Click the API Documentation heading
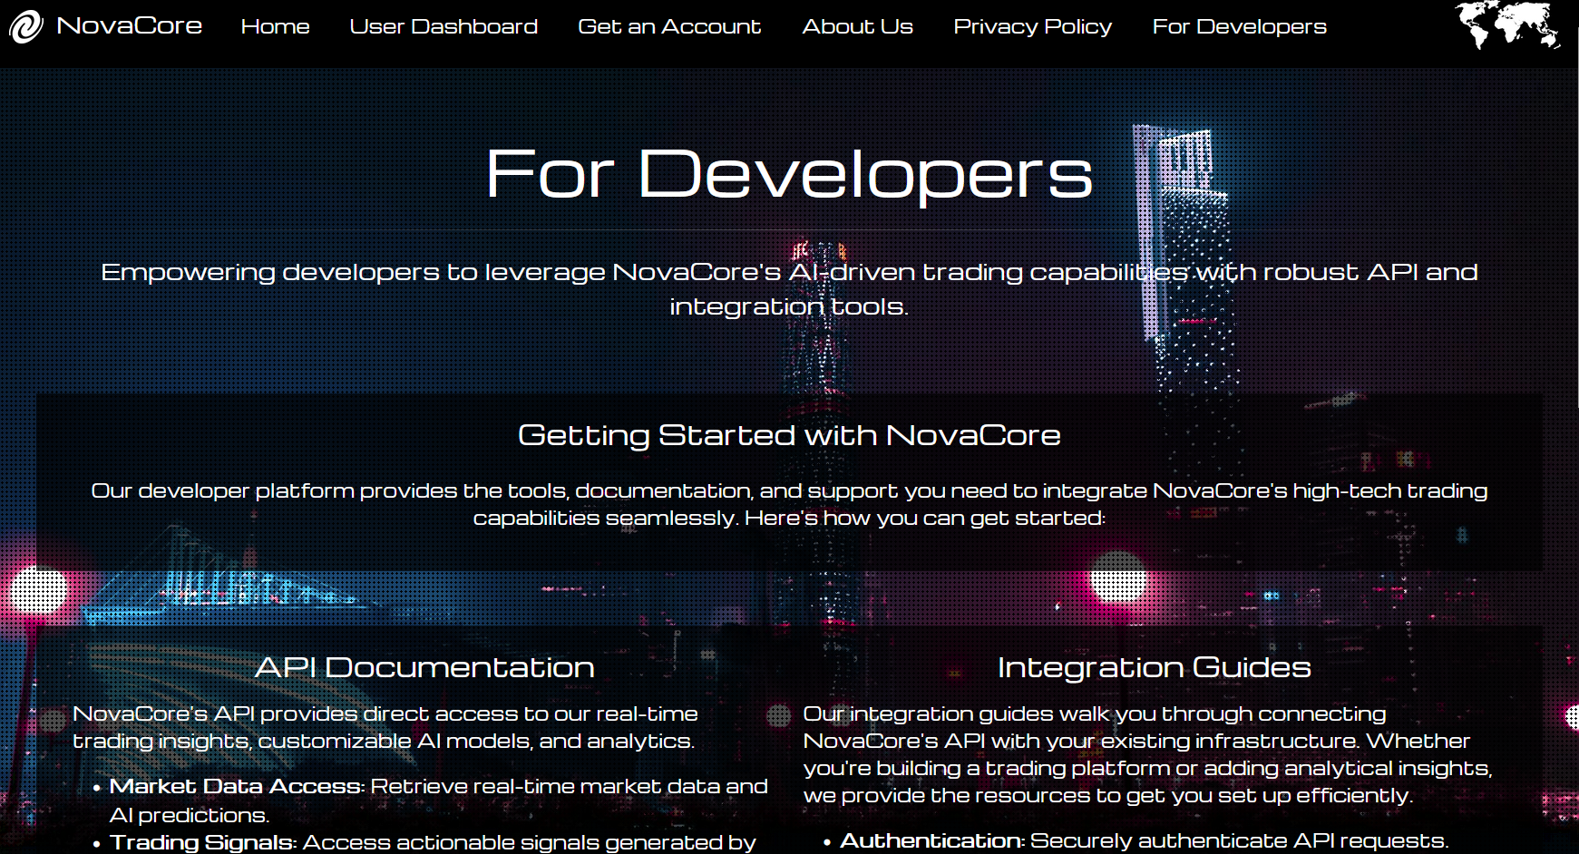This screenshot has width=1579, height=854. [x=424, y=667]
